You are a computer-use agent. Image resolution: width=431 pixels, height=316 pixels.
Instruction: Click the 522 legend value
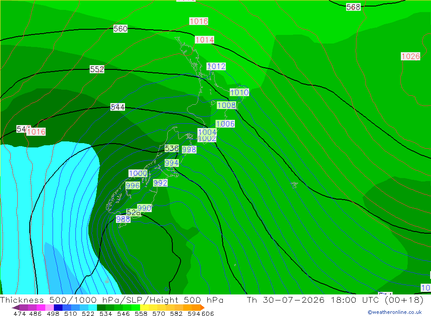88,313
